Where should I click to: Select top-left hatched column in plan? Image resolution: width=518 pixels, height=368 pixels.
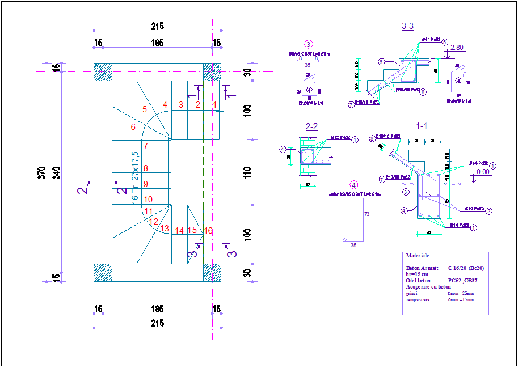[x=103, y=73]
